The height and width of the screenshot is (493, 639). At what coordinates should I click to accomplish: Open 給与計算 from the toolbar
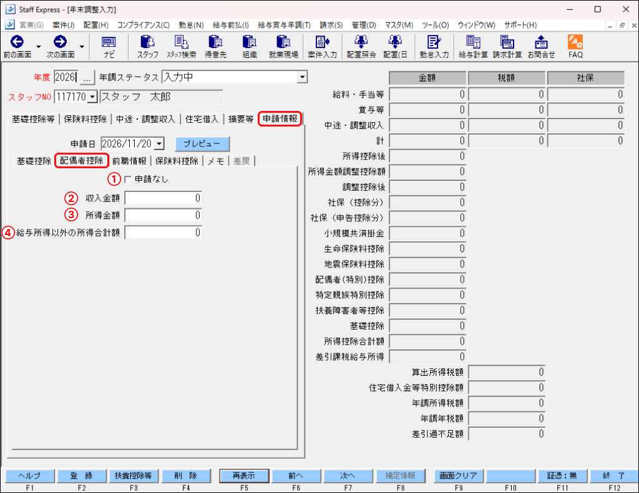pyautogui.click(x=473, y=46)
